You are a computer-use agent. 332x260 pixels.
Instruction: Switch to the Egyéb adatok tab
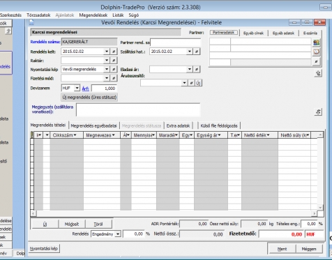pyautogui.click(x=283, y=33)
